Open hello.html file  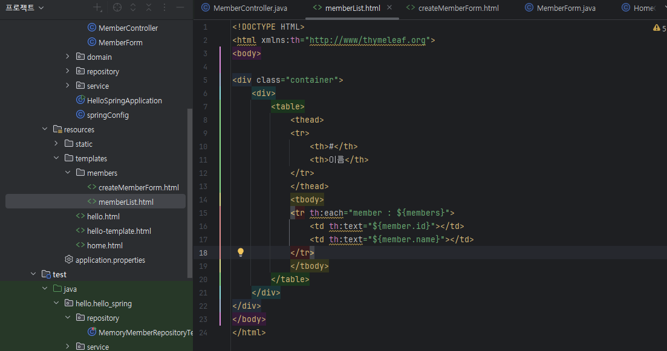pos(103,216)
